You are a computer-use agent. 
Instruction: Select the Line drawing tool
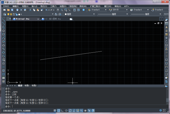tap(3, 20)
